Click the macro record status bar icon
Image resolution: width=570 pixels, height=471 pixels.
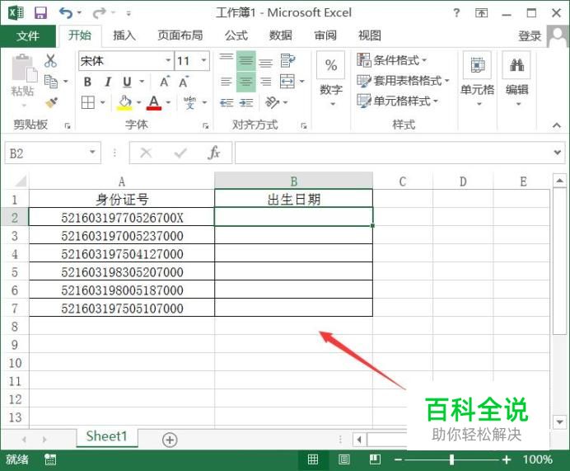pos(50,459)
